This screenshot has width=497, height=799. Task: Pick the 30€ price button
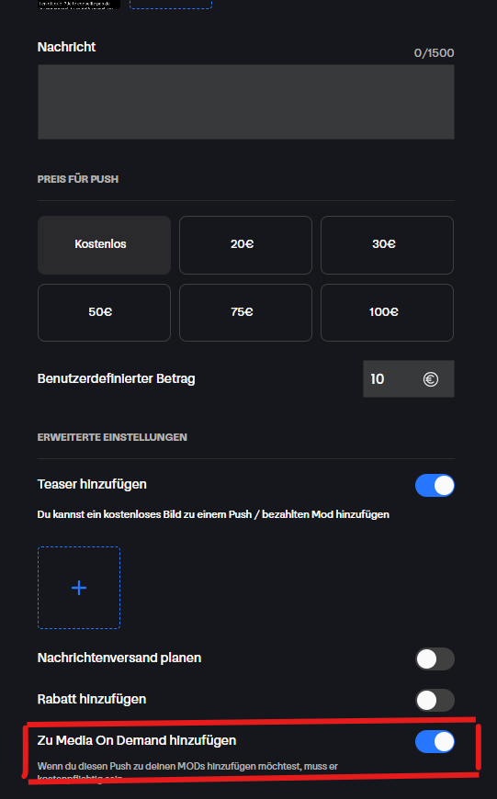click(x=387, y=245)
